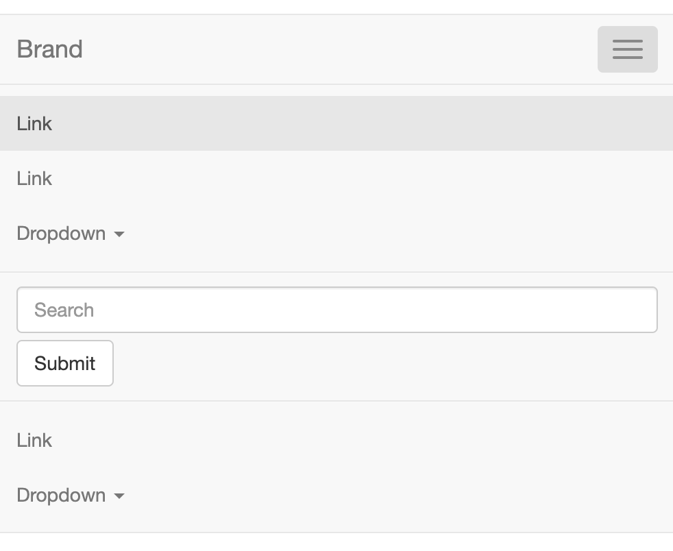Image resolution: width=673 pixels, height=551 pixels.
Task: Open the Brand home link
Action: [50, 49]
